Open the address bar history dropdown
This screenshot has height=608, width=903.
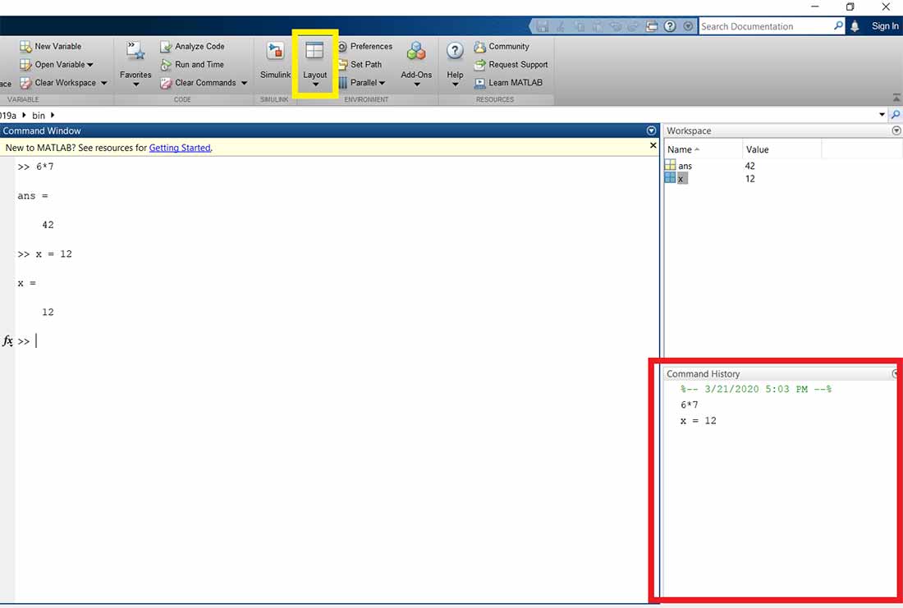[x=882, y=115]
